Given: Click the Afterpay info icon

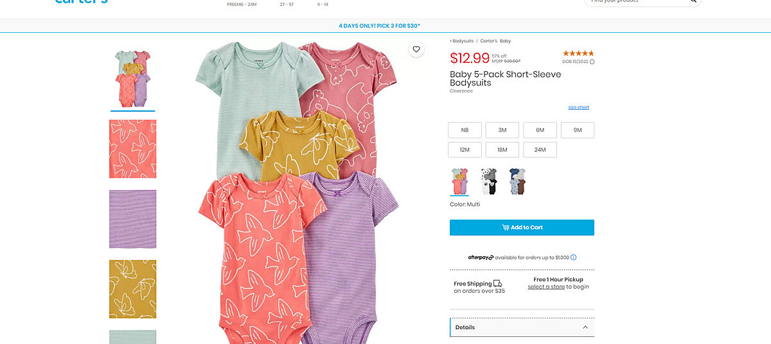Looking at the screenshot, I should (574, 257).
